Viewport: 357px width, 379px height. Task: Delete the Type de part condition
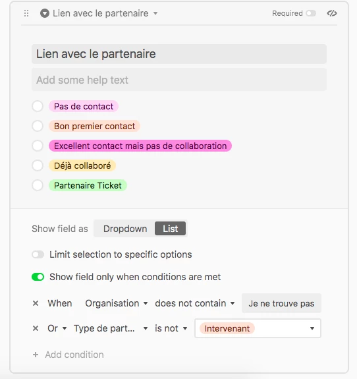click(x=36, y=328)
